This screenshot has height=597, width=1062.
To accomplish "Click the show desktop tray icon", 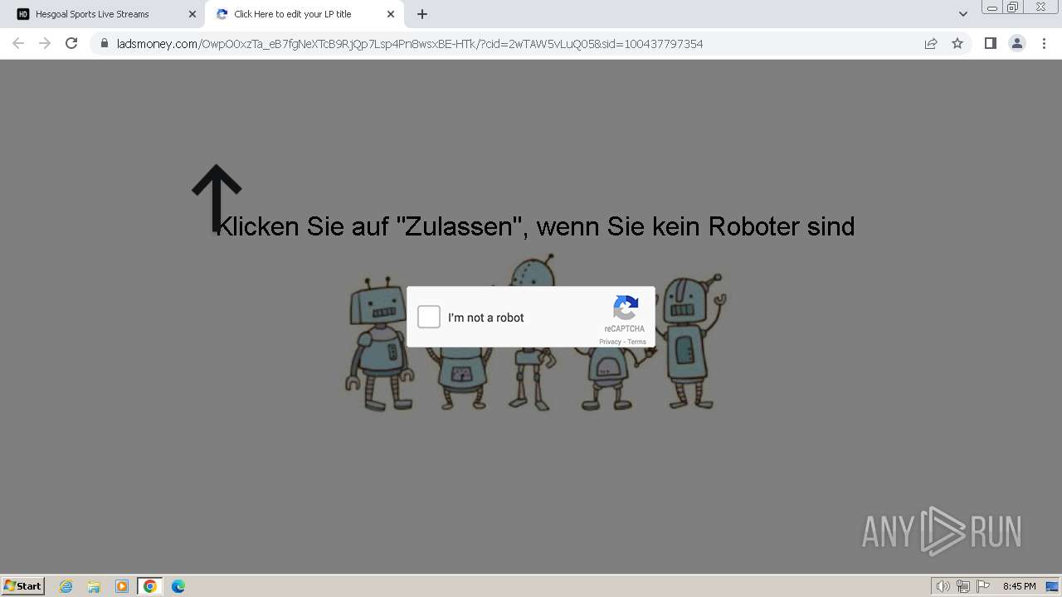I will click(1052, 586).
